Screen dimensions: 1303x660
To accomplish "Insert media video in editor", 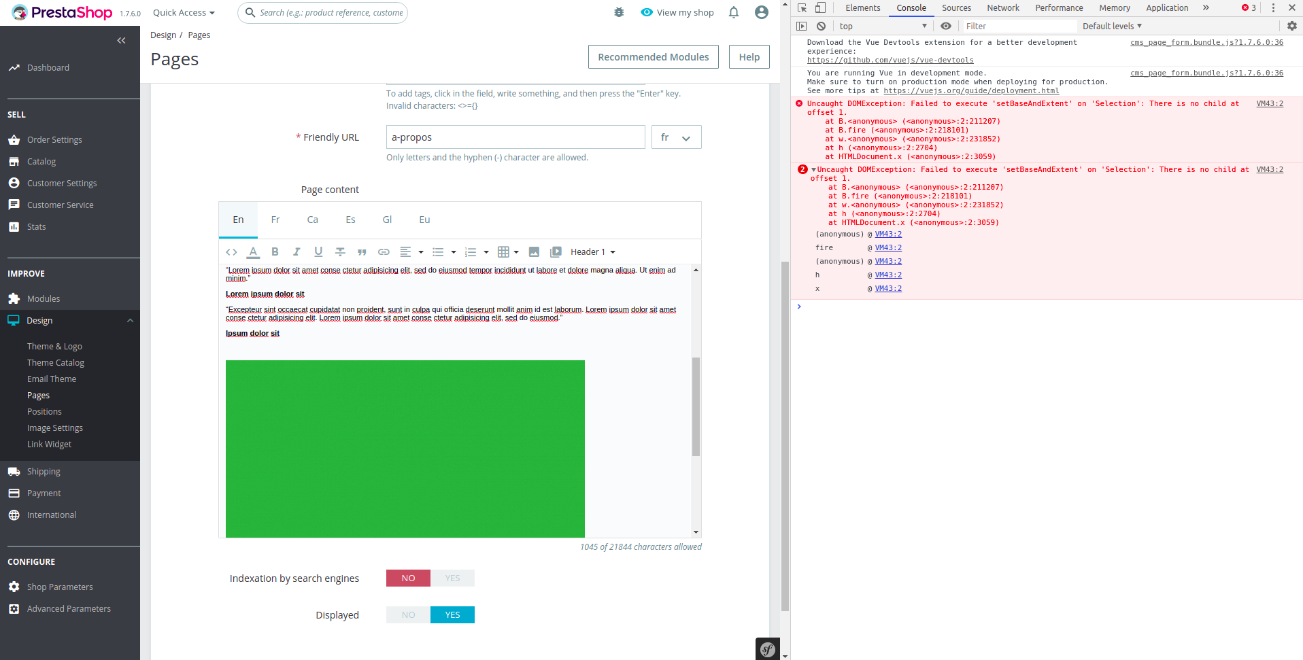I will (556, 252).
